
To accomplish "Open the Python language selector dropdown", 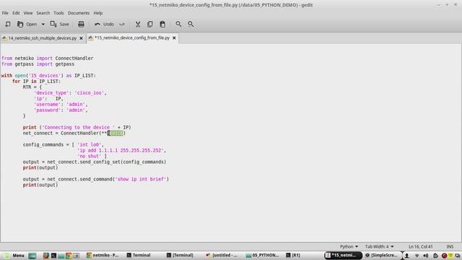I will tap(349, 246).
